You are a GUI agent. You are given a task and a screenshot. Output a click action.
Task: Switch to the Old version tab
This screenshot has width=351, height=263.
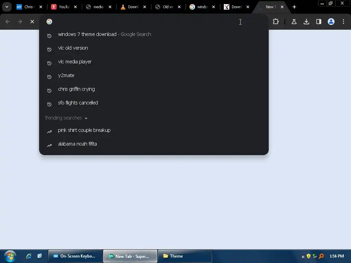(x=168, y=7)
